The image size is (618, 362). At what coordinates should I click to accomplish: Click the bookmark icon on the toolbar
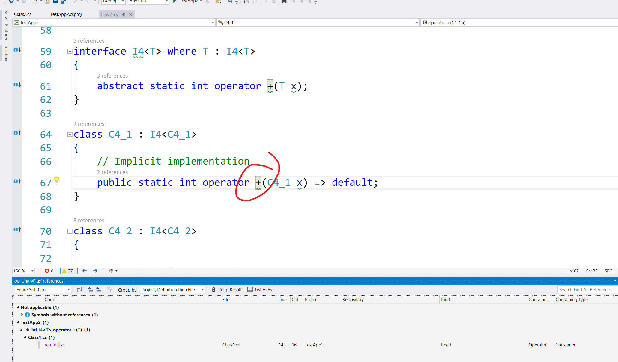tap(284, 2)
